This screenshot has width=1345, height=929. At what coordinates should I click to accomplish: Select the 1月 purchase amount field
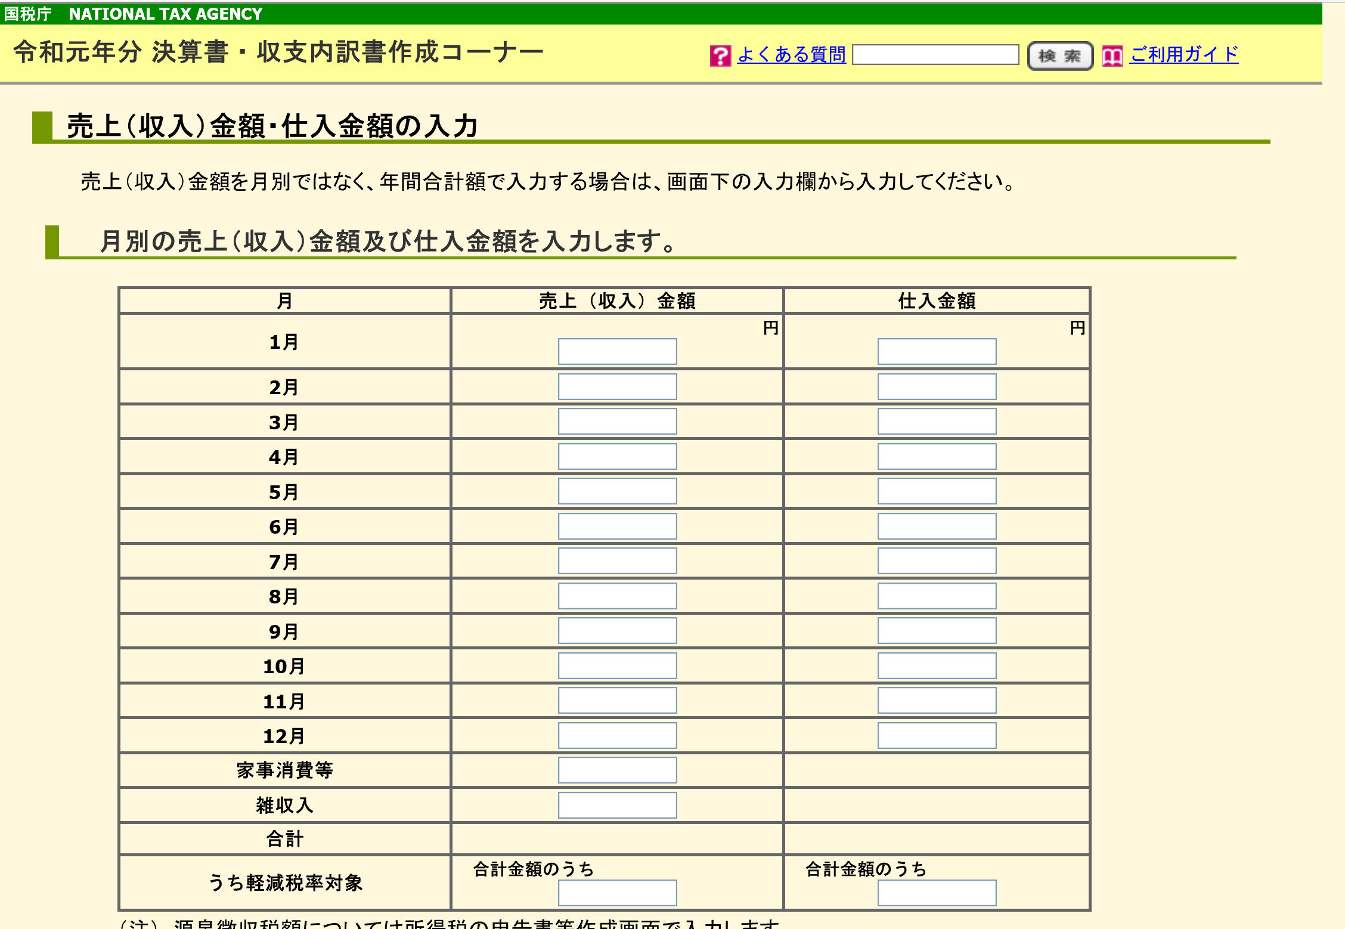point(937,352)
